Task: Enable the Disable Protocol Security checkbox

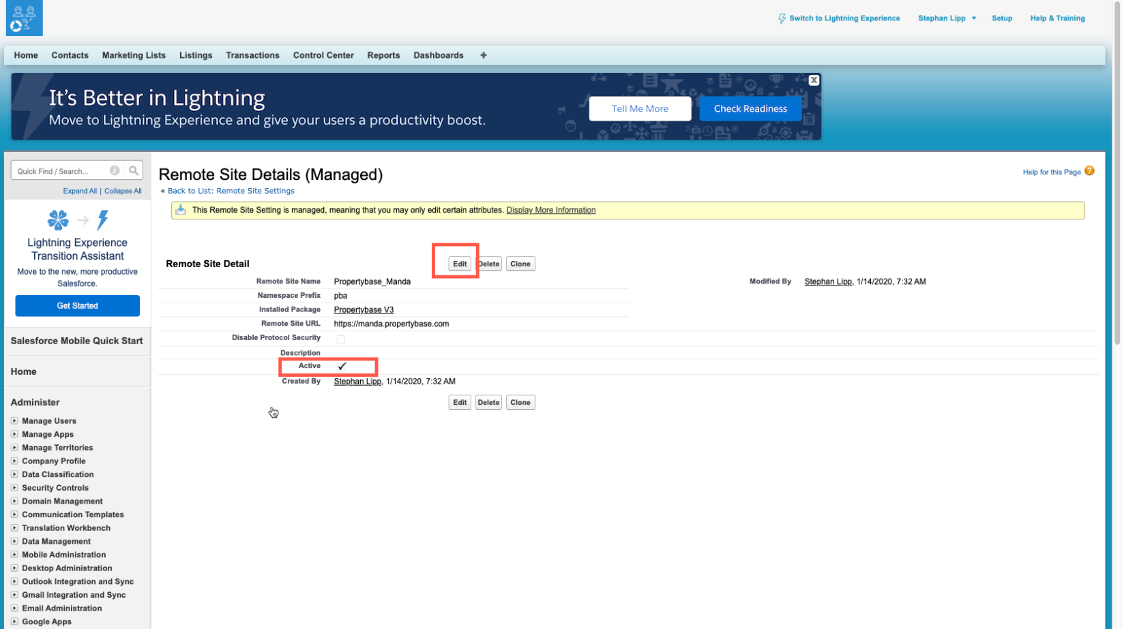Action: 341,339
